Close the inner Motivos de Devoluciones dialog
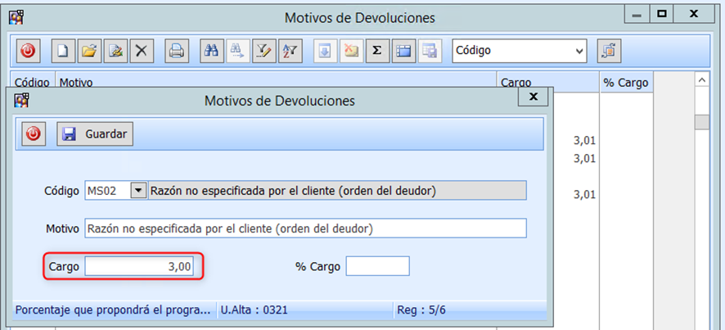 [534, 97]
